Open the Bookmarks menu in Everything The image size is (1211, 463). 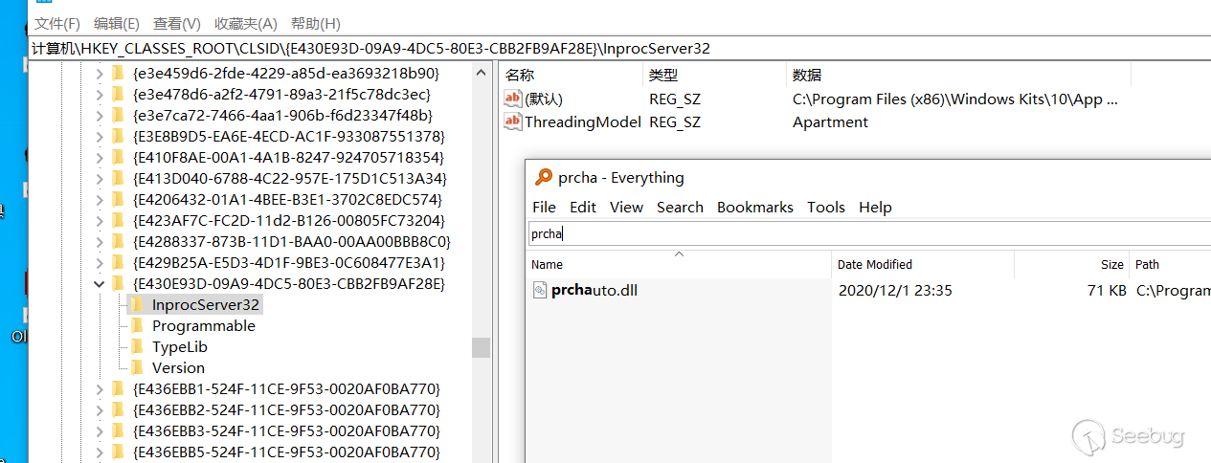pyautogui.click(x=755, y=207)
